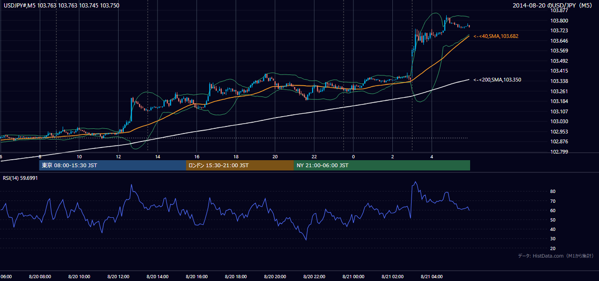
Task: Click the RSI(14) 59.6991 indicator label
Action: tap(19, 178)
